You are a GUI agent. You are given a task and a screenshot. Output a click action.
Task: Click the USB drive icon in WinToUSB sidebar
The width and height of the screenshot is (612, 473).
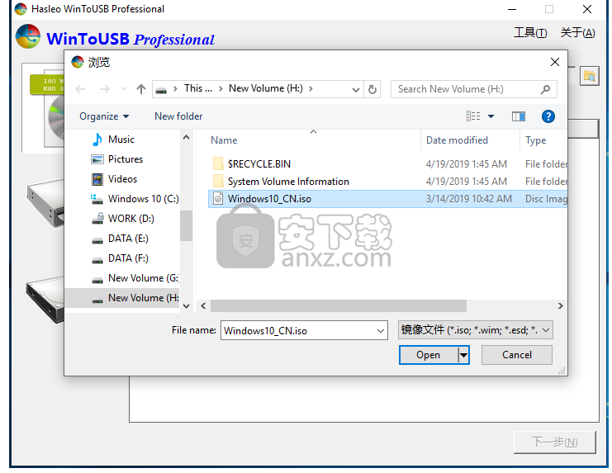point(46,202)
